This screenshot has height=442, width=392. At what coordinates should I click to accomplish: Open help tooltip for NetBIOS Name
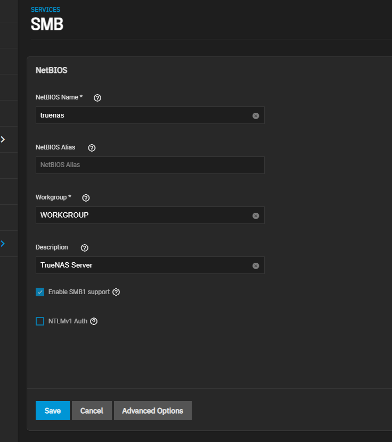click(97, 98)
